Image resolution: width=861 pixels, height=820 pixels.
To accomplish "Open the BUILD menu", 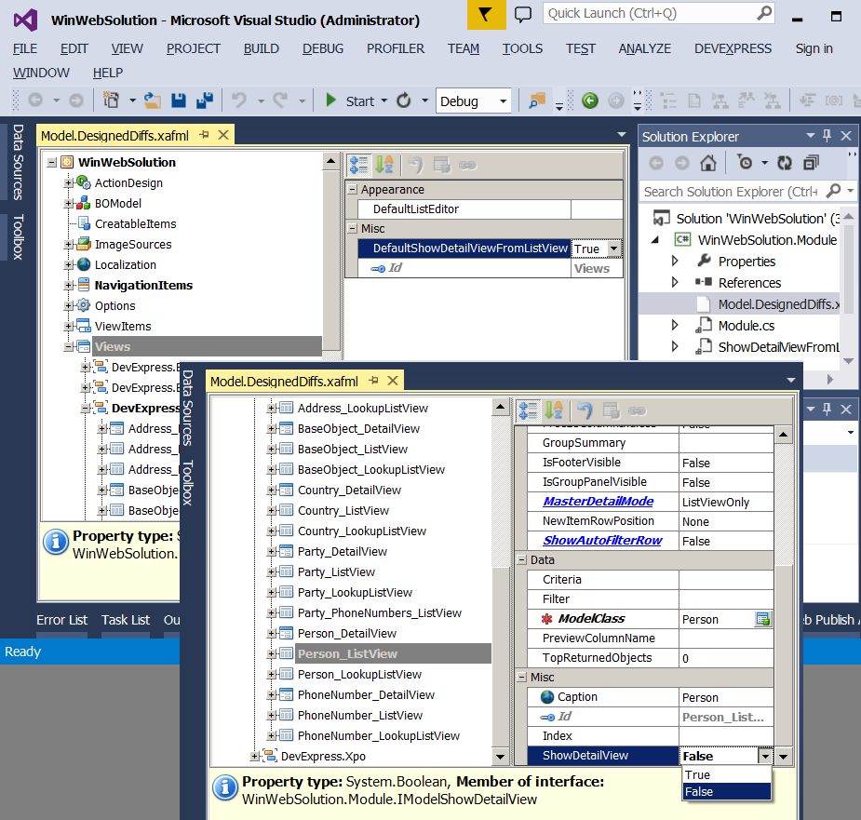I will coord(262,48).
